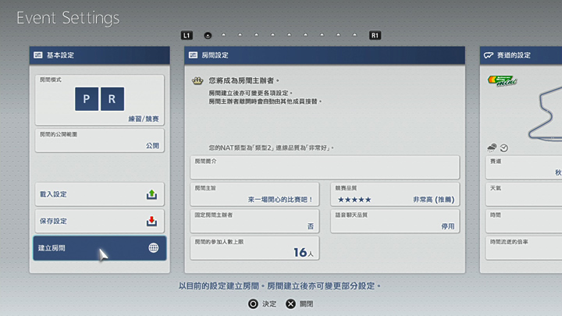Click the circle 決定 confirm icon
562x316 pixels.
click(253, 304)
